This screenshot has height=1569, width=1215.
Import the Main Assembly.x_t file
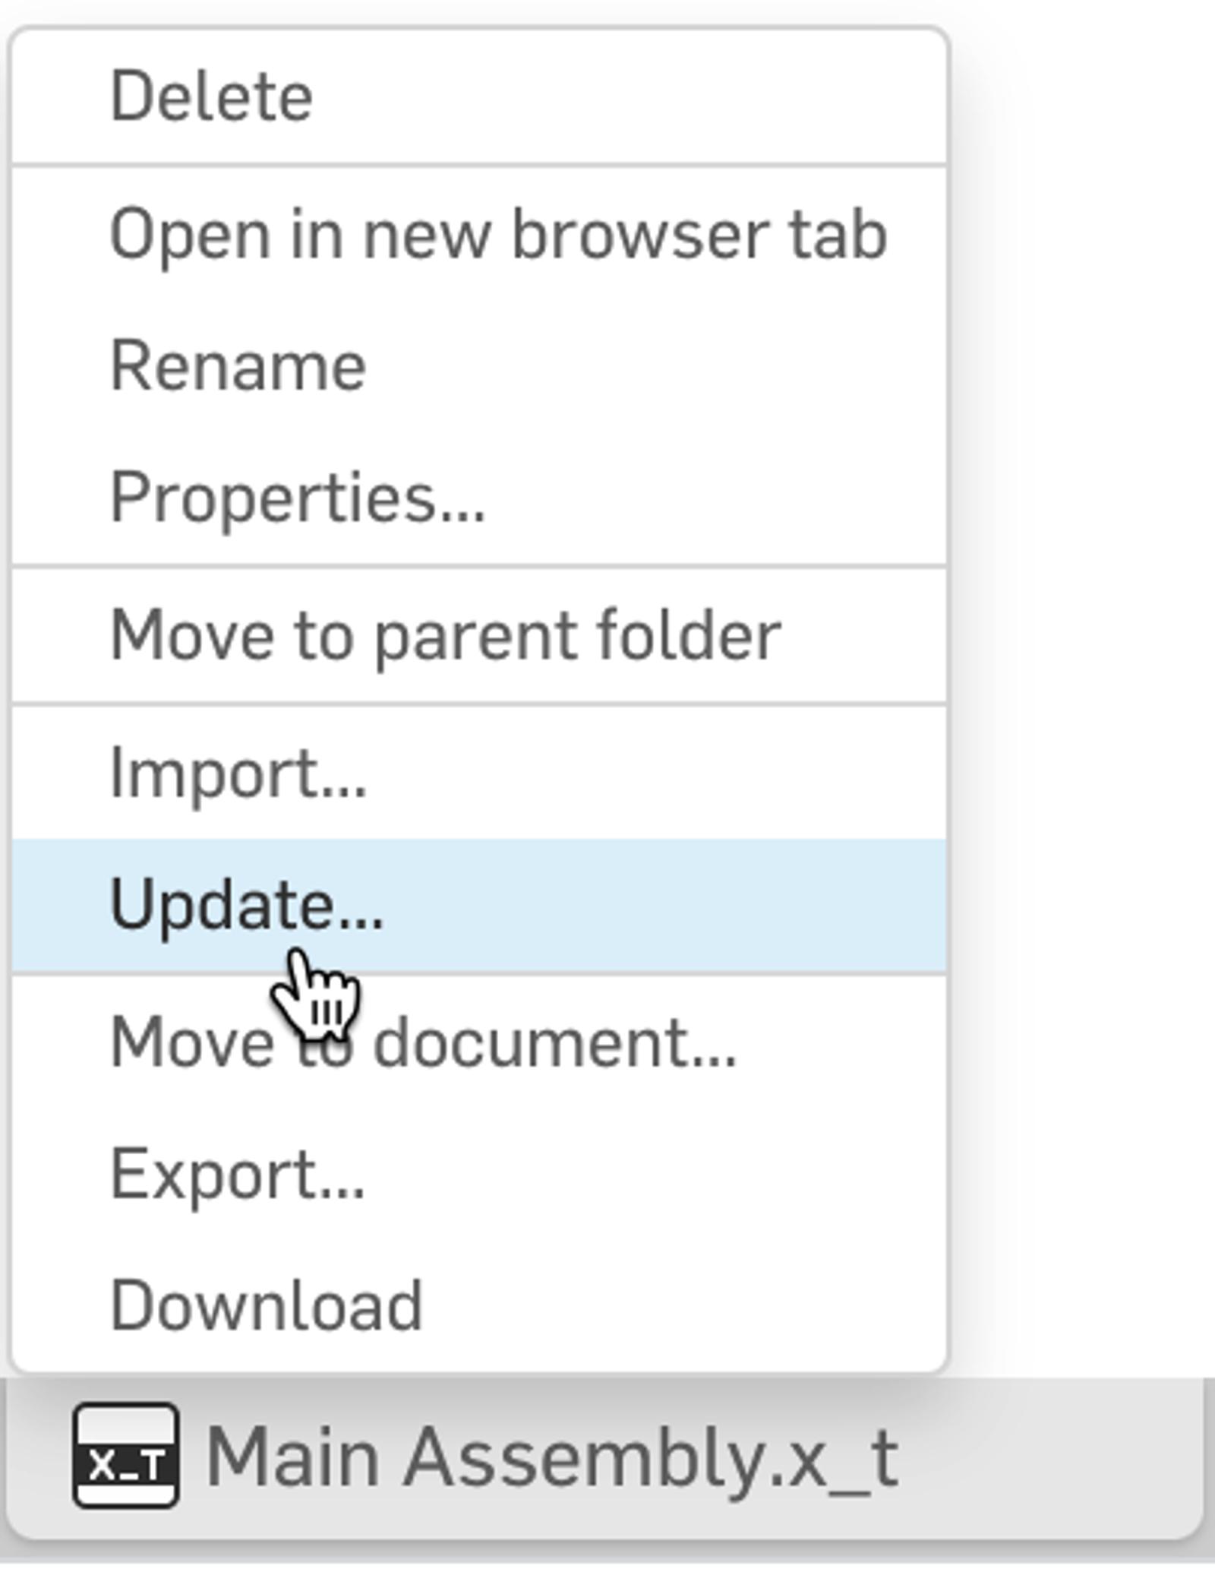pos(238,773)
